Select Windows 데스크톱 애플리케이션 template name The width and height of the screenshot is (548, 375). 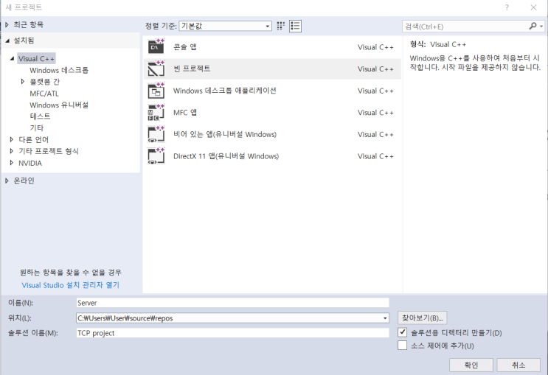225,91
